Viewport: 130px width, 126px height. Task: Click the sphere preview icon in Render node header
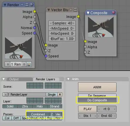[x=32, y=5]
